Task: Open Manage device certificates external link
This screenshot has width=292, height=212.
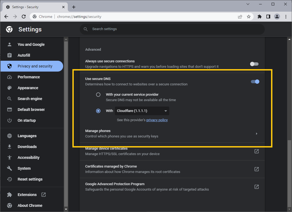Action: (257, 151)
